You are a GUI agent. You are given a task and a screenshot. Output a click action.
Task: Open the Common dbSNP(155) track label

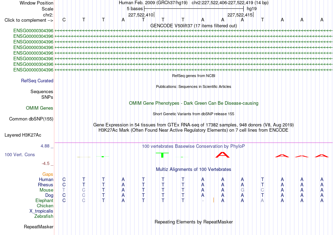(31, 119)
